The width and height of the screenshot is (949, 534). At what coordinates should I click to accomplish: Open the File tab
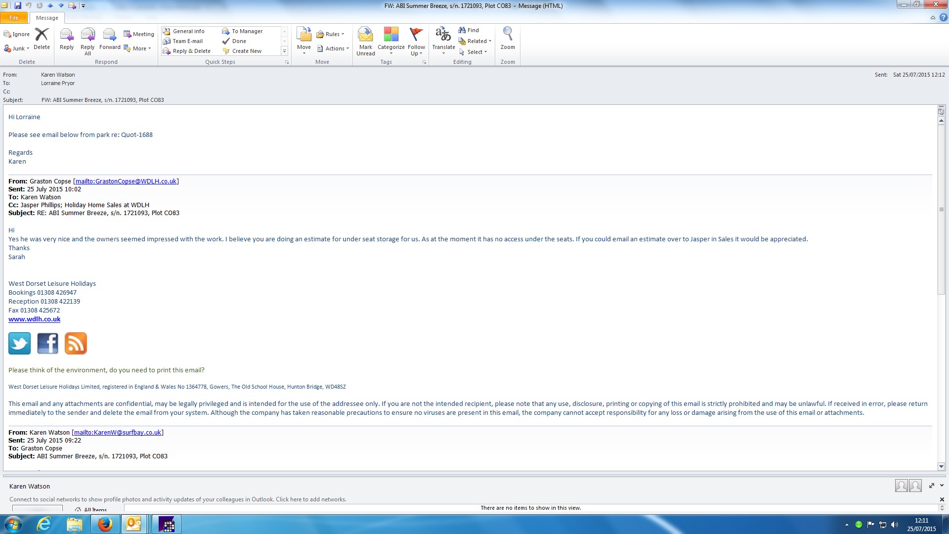point(14,18)
